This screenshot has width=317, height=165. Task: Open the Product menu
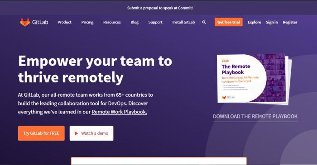(x=64, y=22)
